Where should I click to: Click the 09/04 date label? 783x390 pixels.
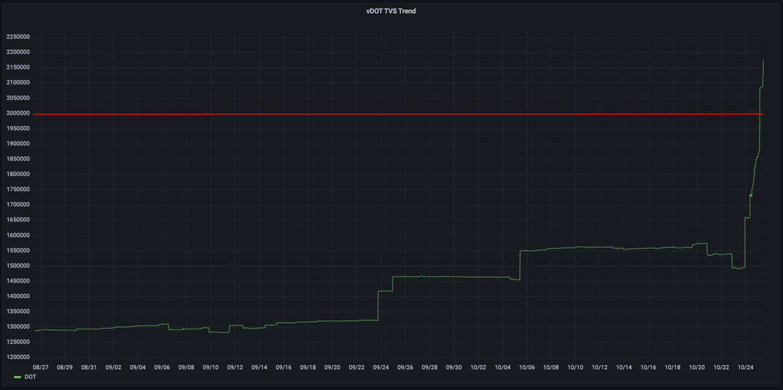[x=138, y=367]
